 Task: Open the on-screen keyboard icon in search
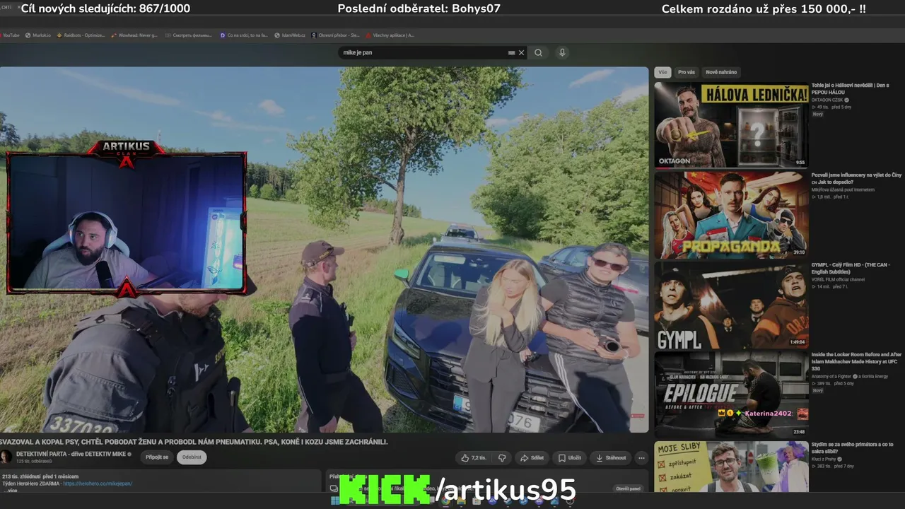pyautogui.click(x=511, y=52)
